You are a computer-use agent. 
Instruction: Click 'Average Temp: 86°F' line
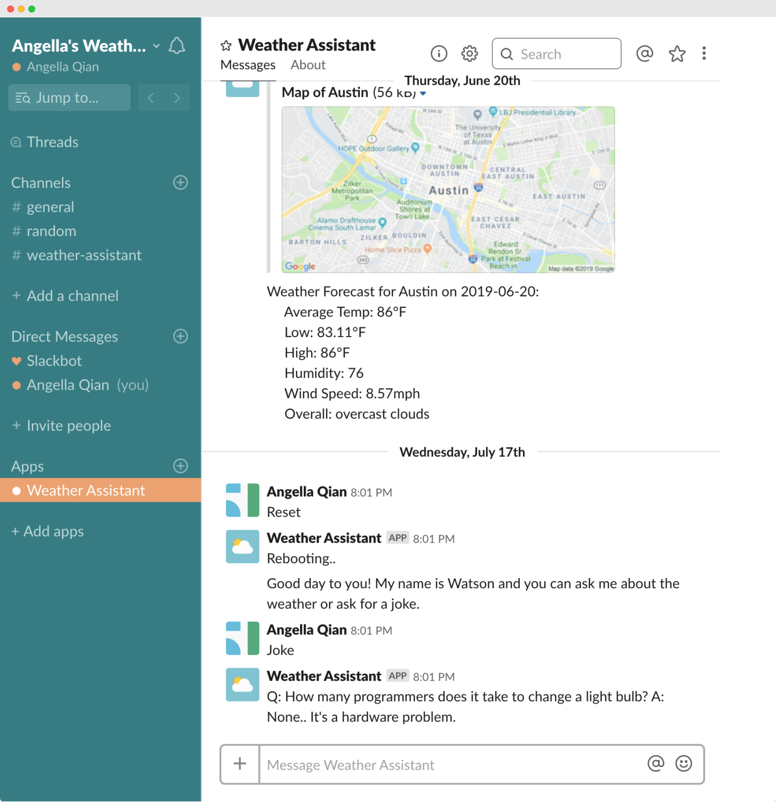(345, 312)
